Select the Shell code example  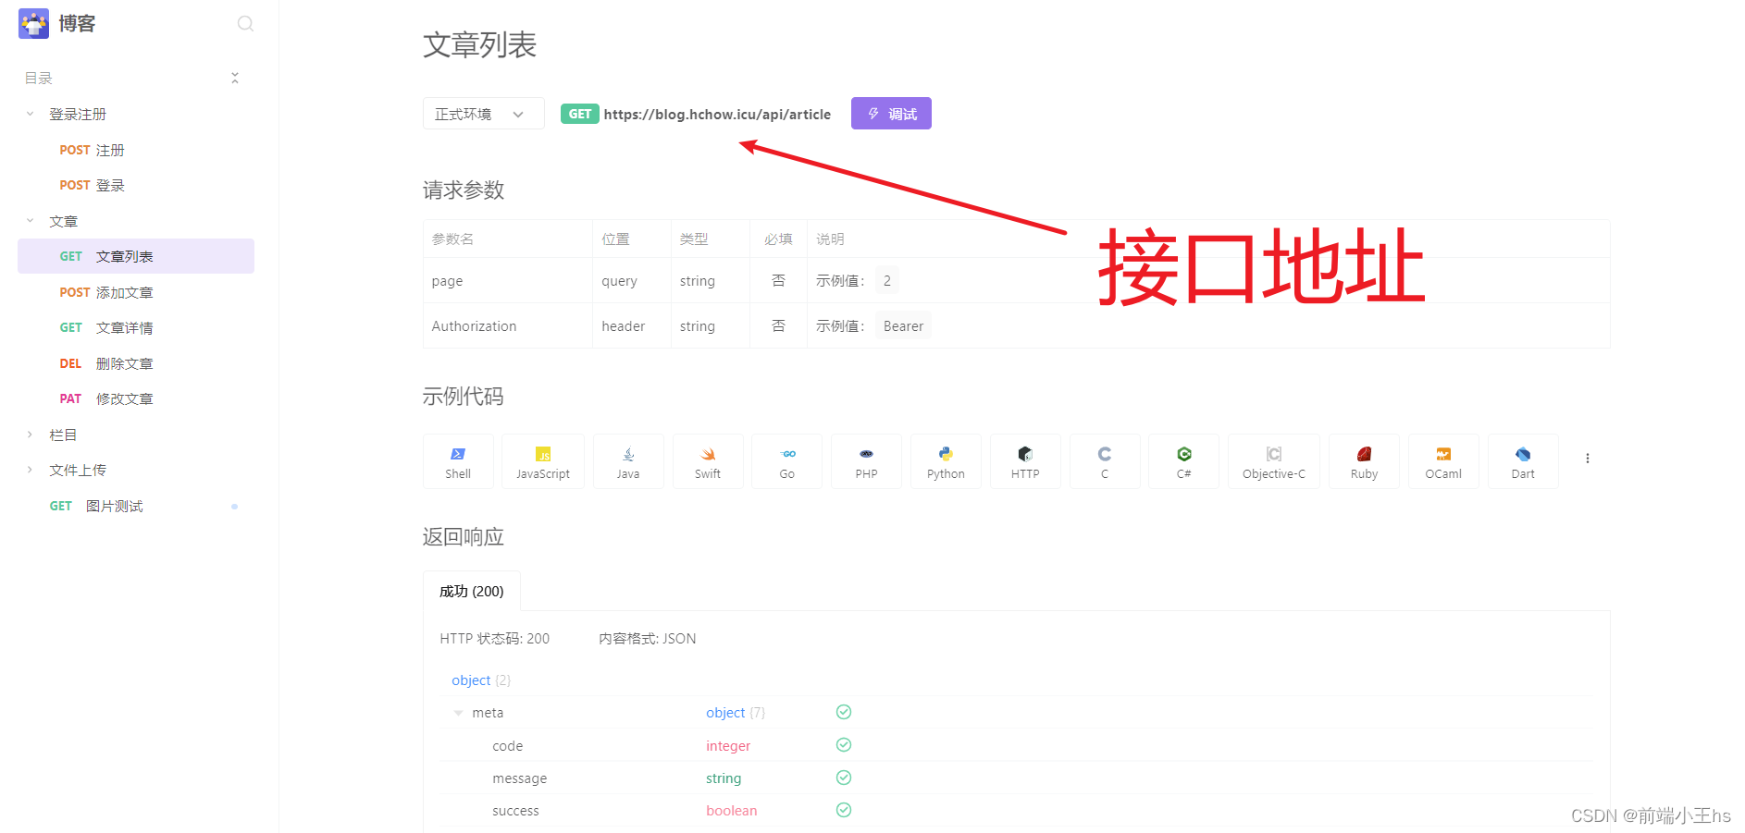458,461
